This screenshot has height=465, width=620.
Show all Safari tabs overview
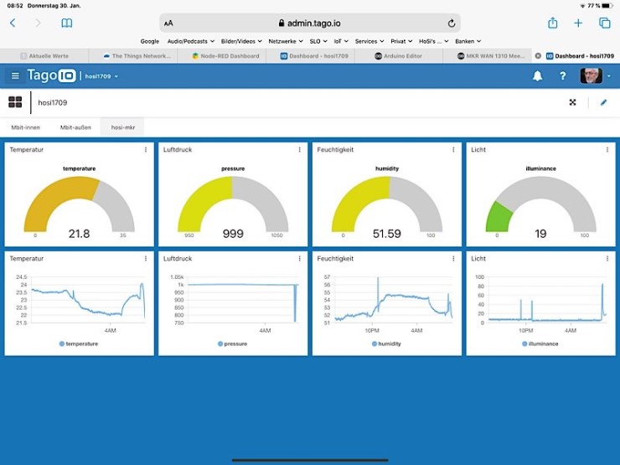point(605,23)
